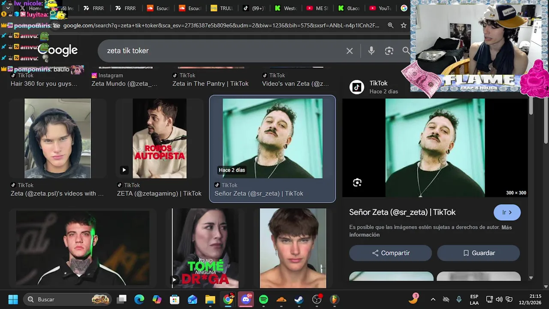Open the ZETA (@zetagaming) Robos Autopista thumbnail
549x309 pixels.
[160, 138]
